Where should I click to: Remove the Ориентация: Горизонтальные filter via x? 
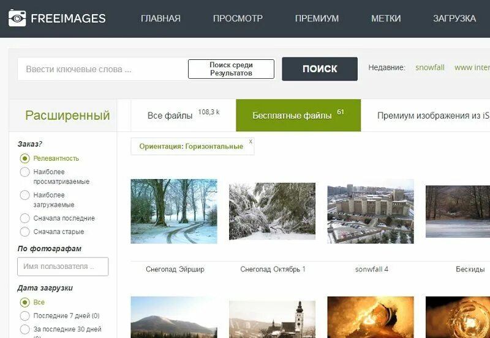(x=251, y=142)
